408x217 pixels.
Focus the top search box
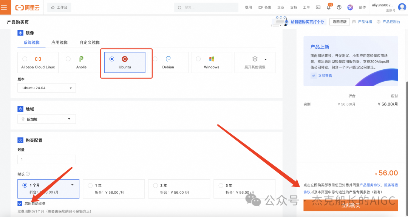[206, 8]
